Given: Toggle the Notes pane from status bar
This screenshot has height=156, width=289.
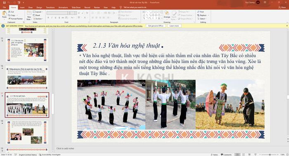Looking at the screenshot, I should [x=214, y=155].
